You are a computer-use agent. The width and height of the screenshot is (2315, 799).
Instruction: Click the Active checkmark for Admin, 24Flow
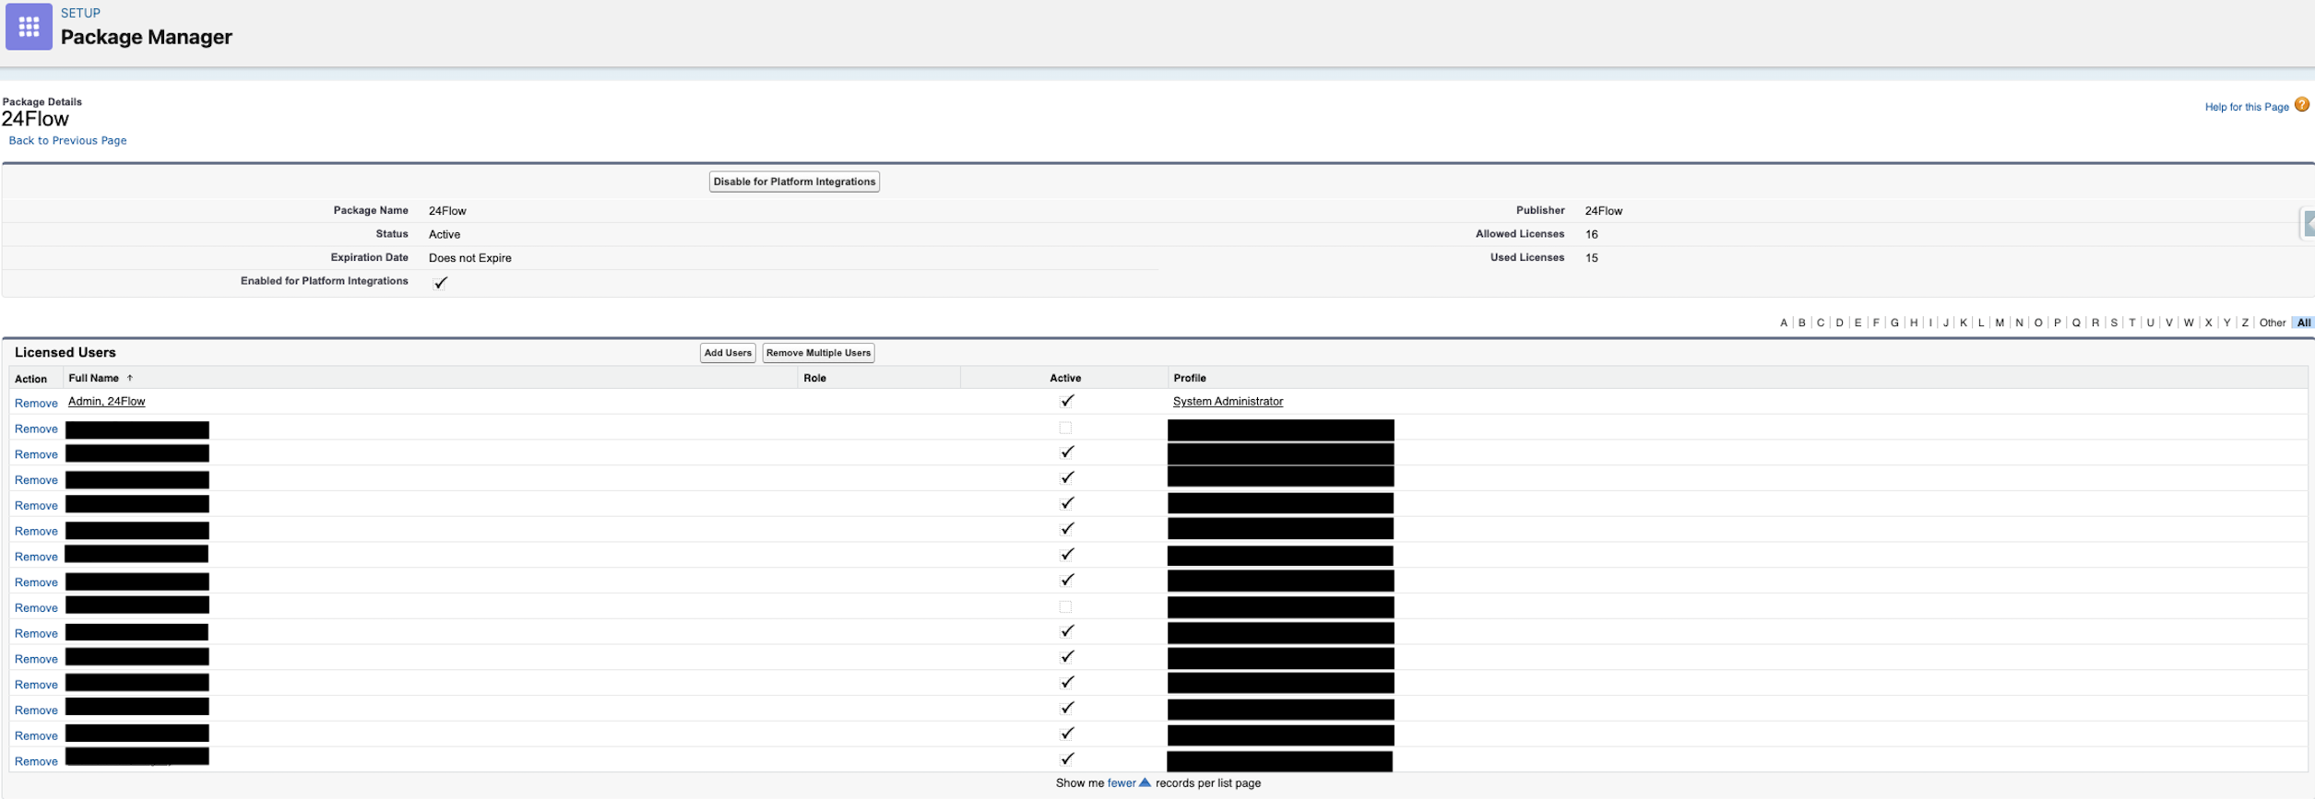(x=1066, y=401)
